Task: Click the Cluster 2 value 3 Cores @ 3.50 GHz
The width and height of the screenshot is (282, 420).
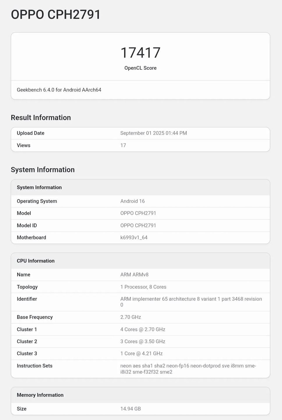Action: 143,341
